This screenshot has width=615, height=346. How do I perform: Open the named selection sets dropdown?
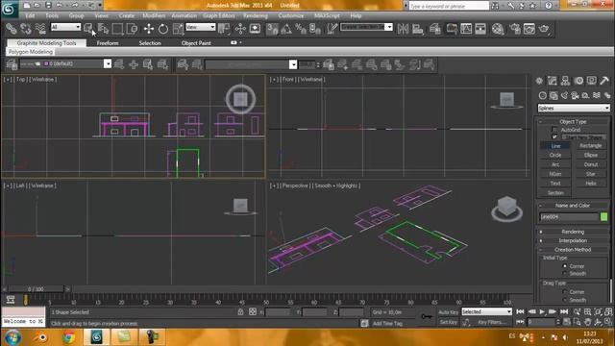[366, 27]
